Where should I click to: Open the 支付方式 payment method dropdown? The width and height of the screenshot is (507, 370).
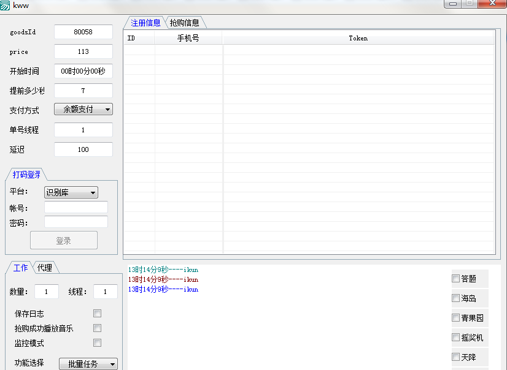tap(83, 109)
